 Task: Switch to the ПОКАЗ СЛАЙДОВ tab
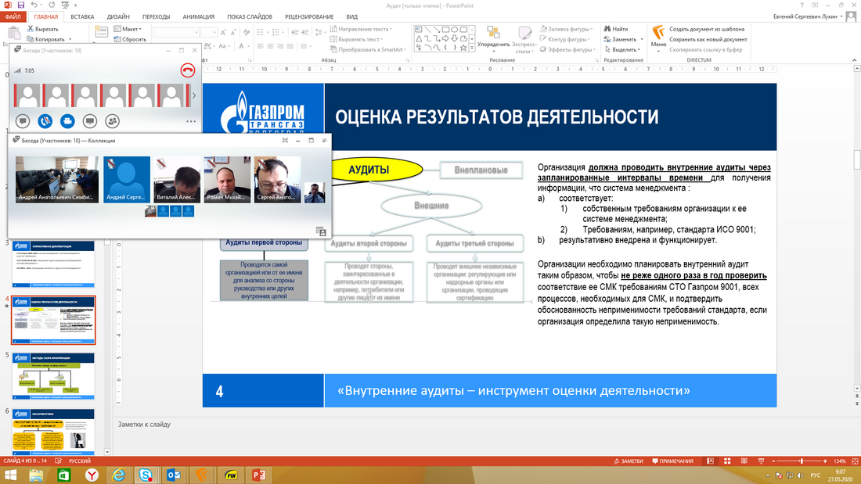tap(249, 16)
